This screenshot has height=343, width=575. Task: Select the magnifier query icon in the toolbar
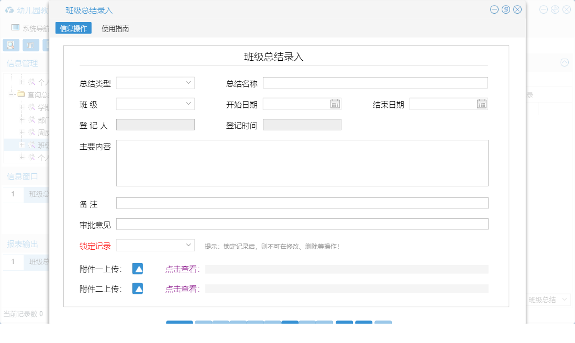(x=10, y=45)
